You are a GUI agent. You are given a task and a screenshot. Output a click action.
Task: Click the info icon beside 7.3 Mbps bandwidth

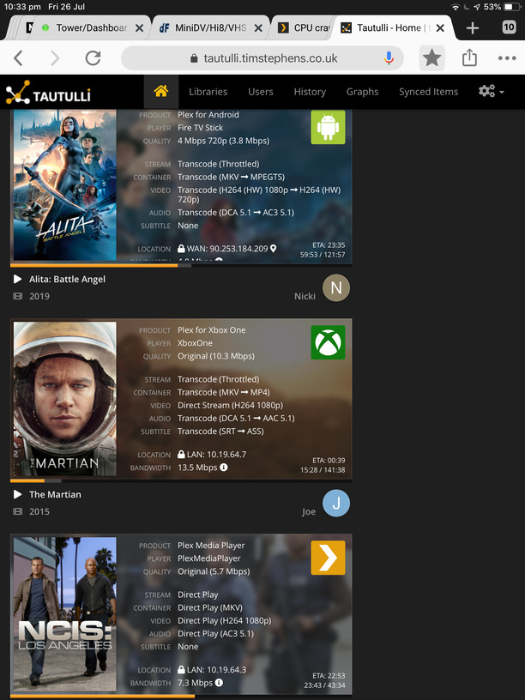(x=219, y=682)
